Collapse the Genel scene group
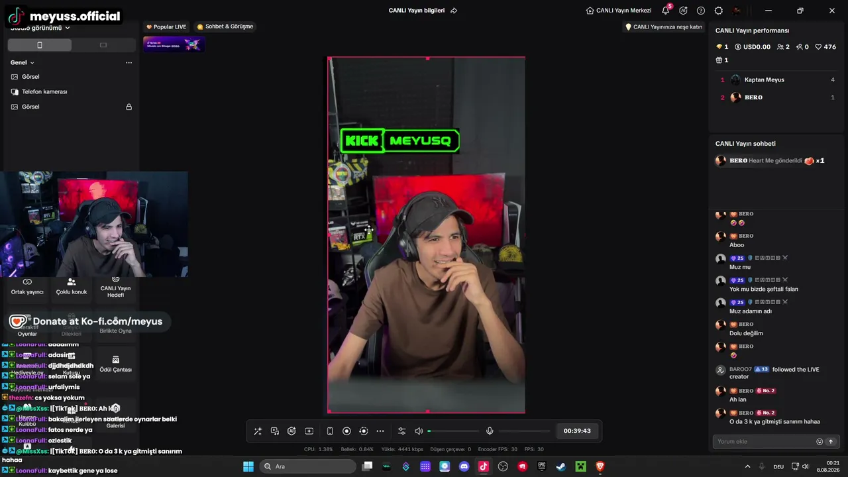The width and height of the screenshot is (848, 477). [x=23, y=62]
